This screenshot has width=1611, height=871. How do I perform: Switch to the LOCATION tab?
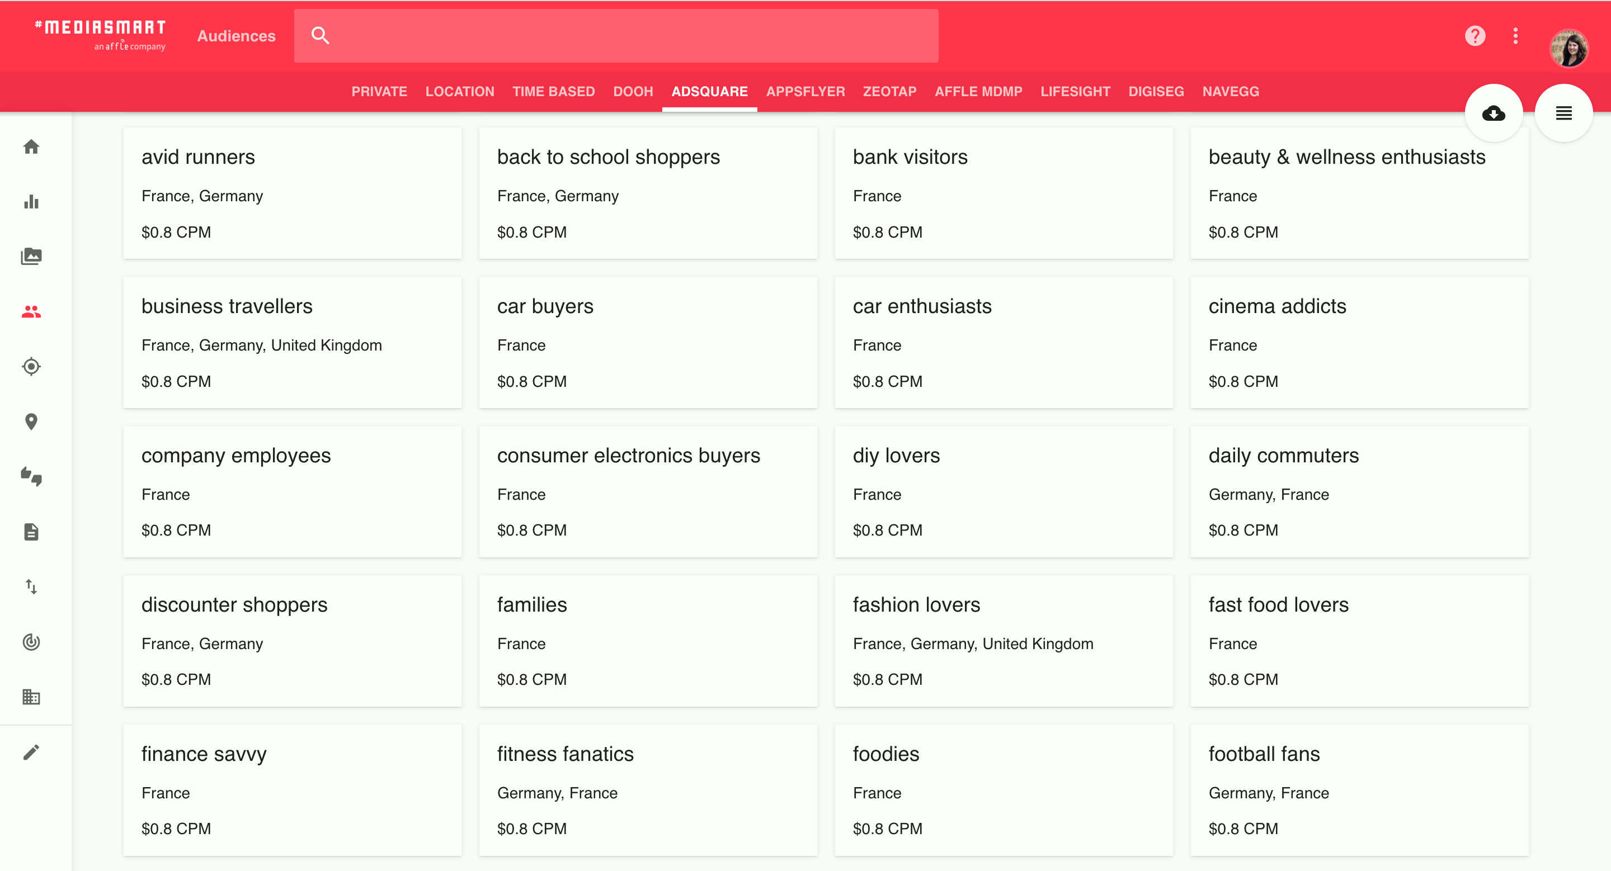tap(460, 91)
